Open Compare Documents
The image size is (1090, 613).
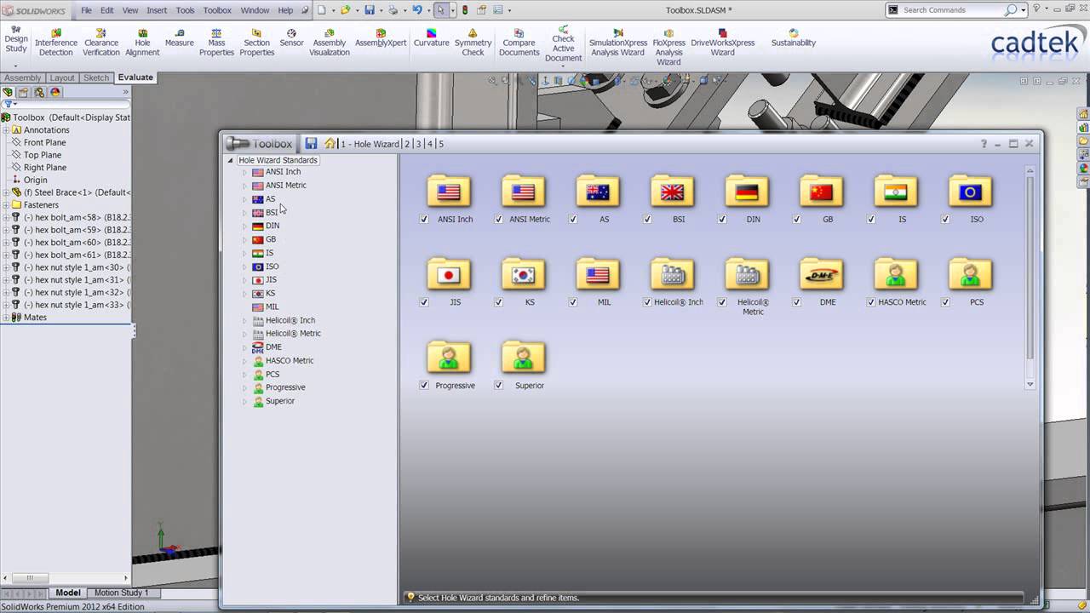tap(519, 43)
